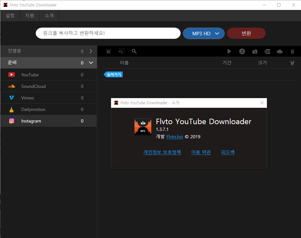Select the 준비 row
The height and width of the screenshot is (238, 301).
click(49, 63)
